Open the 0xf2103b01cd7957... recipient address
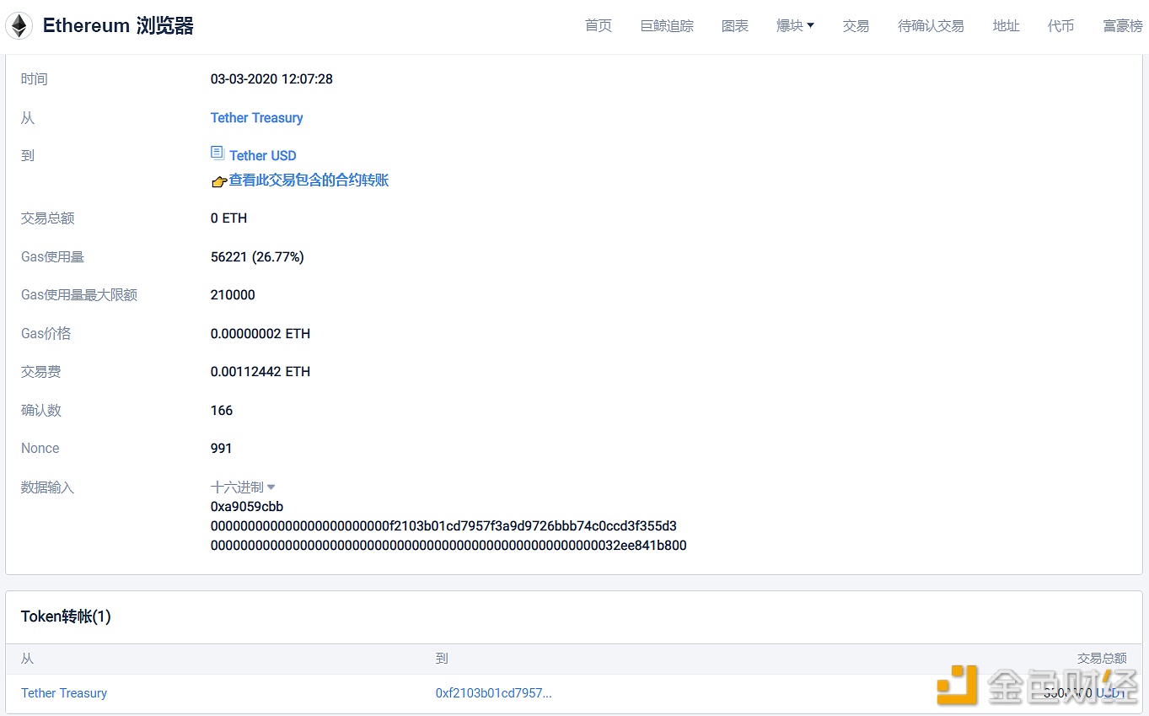This screenshot has width=1149, height=716. click(x=493, y=693)
